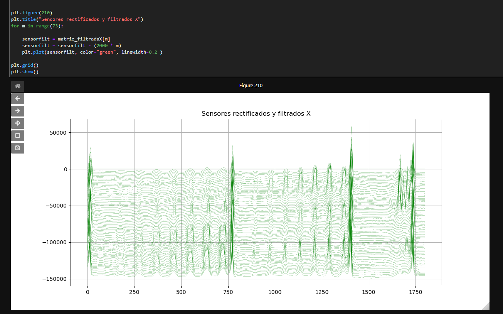The image size is (503, 314).
Task: Click the for m in range(73) line
Action: pyautogui.click(x=37, y=26)
